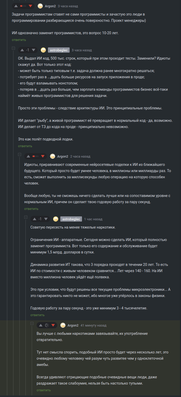
Task: Click the 1 час назад timestamp
Action: [x=93, y=219]
